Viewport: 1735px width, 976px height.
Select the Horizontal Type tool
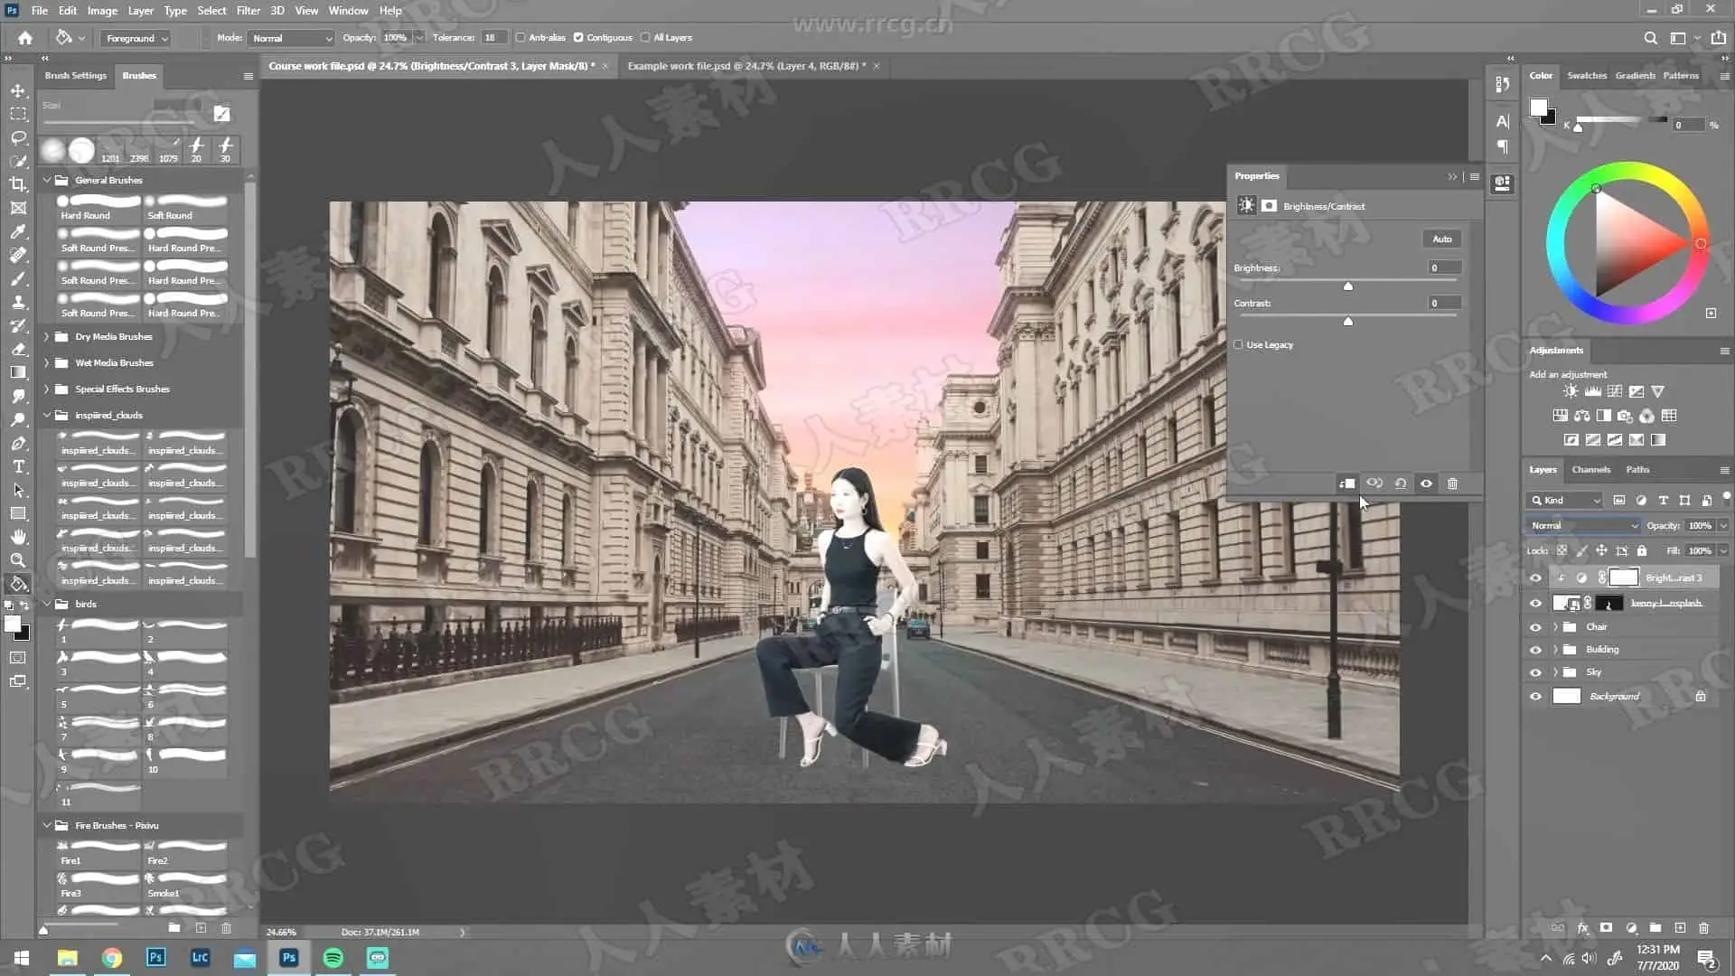click(x=17, y=467)
